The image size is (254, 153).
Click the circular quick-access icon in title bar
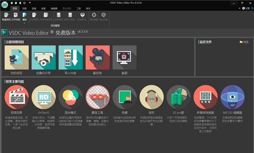pos(24,3)
